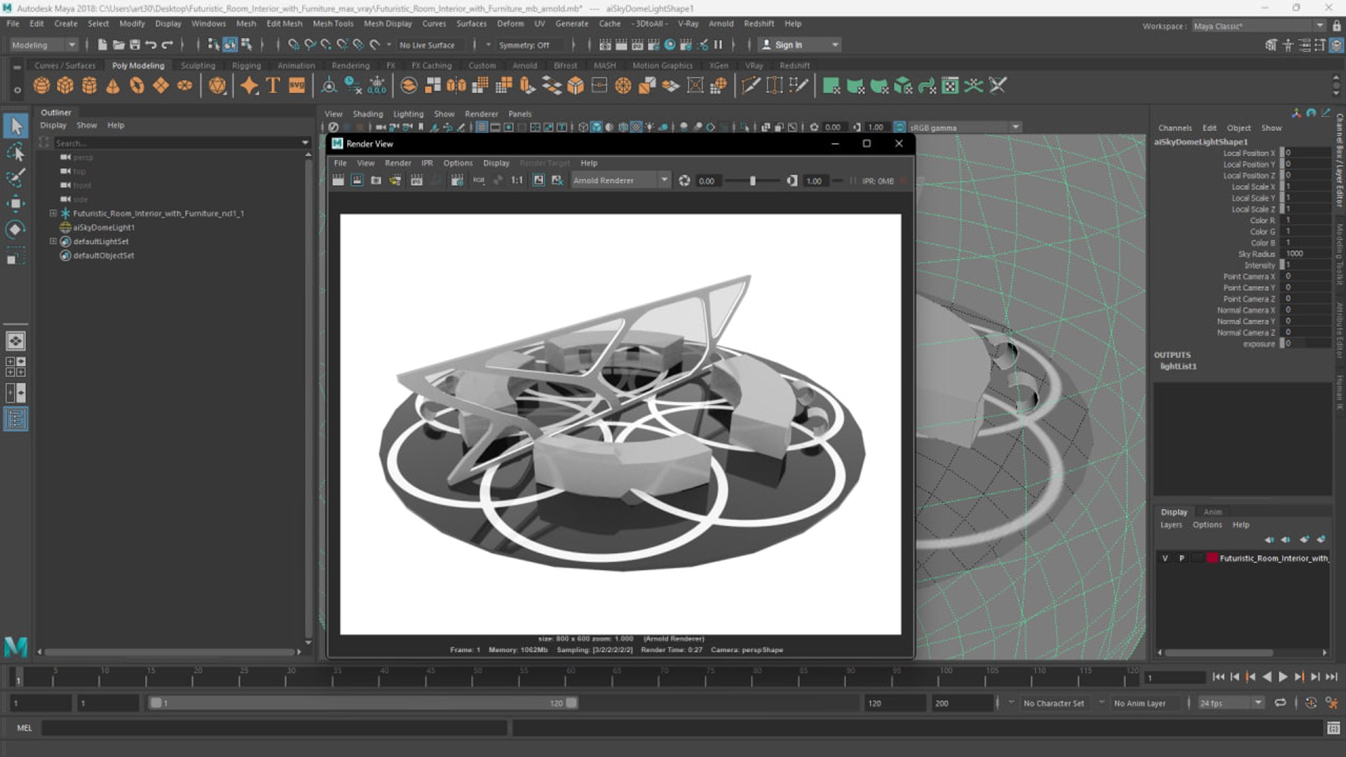Open the Mesh Tools menu
The height and width of the screenshot is (757, 1346).
(x=332, y=23)
